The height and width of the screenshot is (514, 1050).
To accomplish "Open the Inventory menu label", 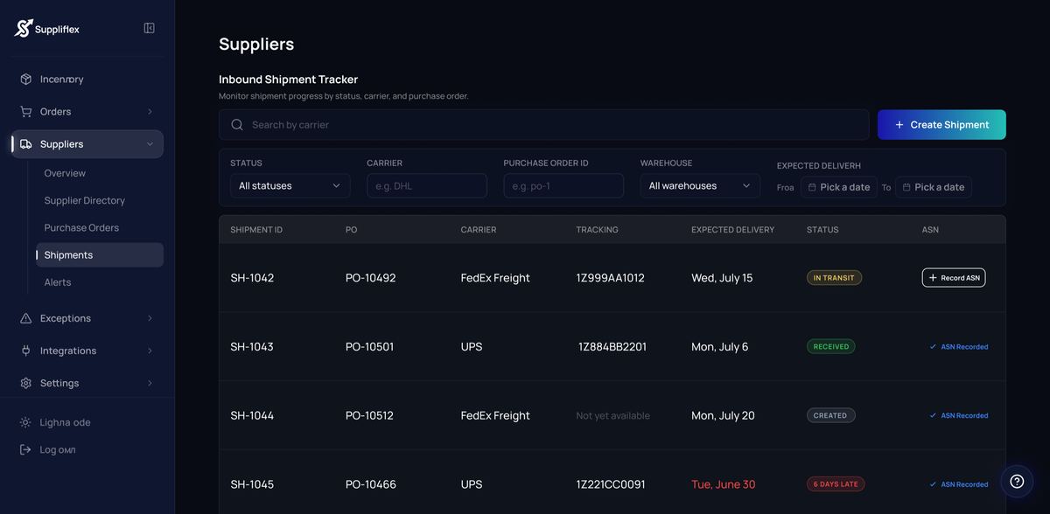I will tap(62, 79).
